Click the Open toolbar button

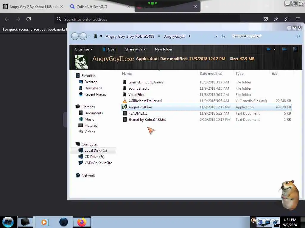click(x=109, y=49)
